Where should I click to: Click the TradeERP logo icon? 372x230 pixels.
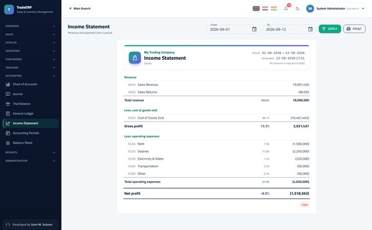(9, 9)
